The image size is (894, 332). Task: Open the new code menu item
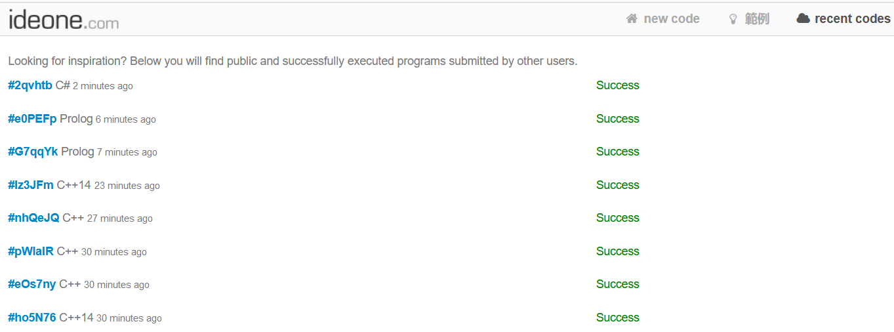point(672,19)
